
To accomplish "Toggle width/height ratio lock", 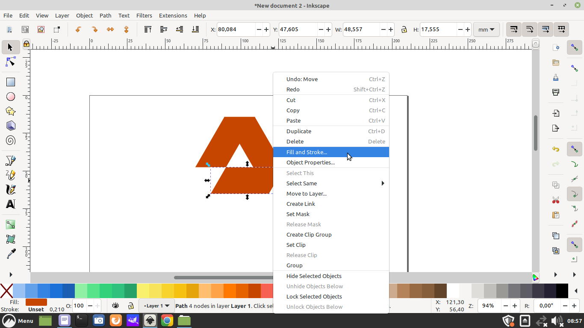I will [x=404, y=29].
